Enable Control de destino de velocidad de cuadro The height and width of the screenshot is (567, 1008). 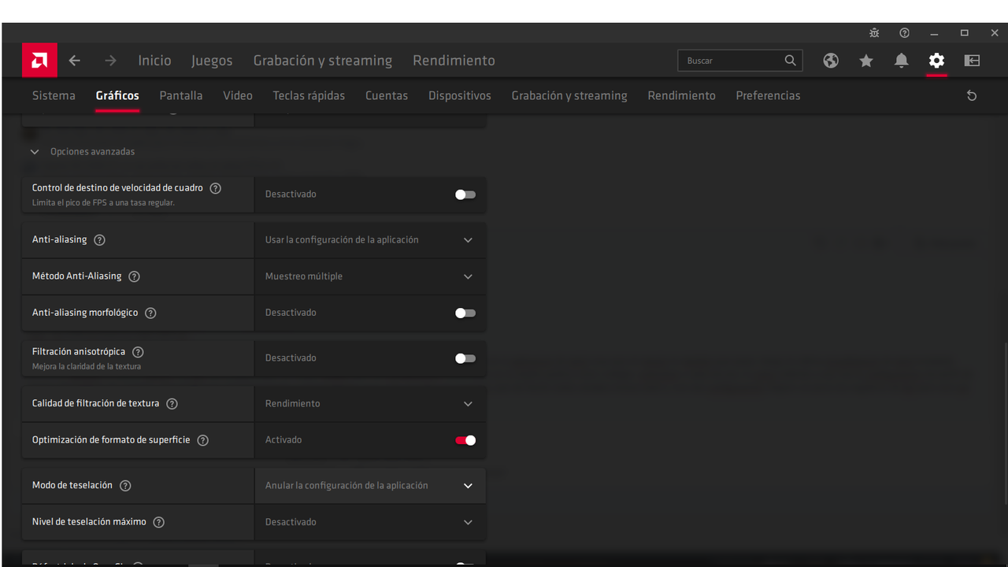pyautogui.click(x=465, y=195)
